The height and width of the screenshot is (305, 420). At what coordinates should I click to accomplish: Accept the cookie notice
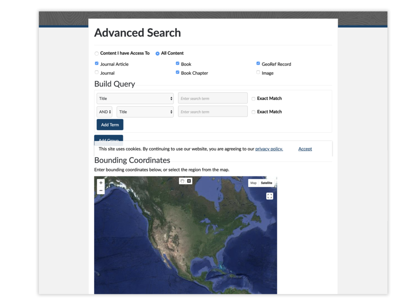pyautogui.click(x=305, y=149)
